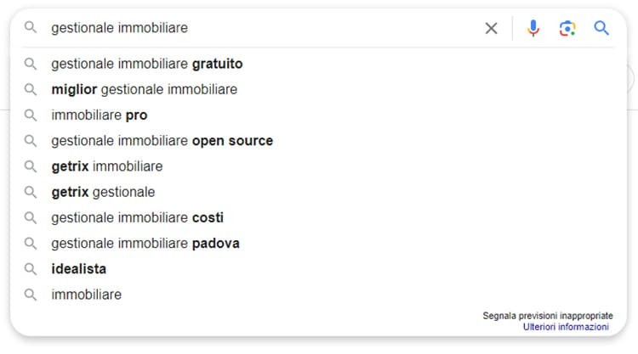Clear the search query with the X icon

pyautogui.click(x=491, y=28)
